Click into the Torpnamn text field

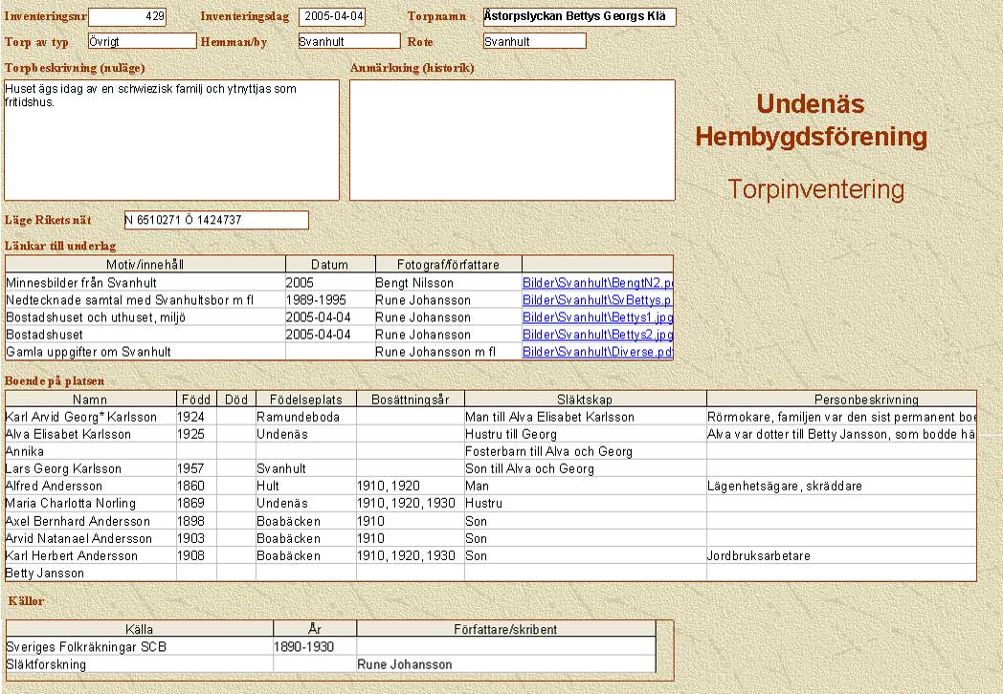[x=578, y=17]
